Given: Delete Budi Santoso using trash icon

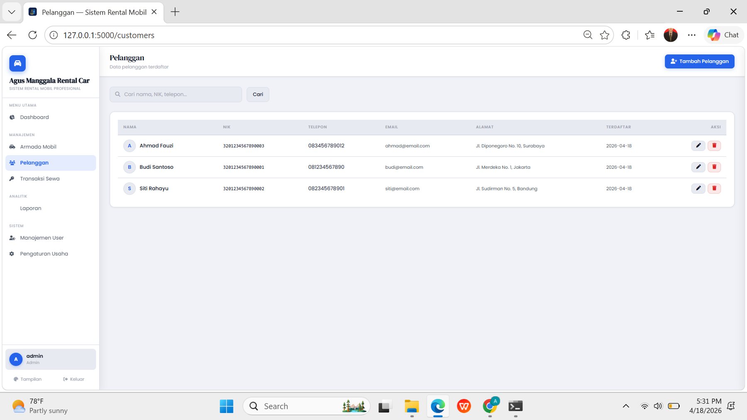Looking at the screenshot, I should [x=714, y=167].
